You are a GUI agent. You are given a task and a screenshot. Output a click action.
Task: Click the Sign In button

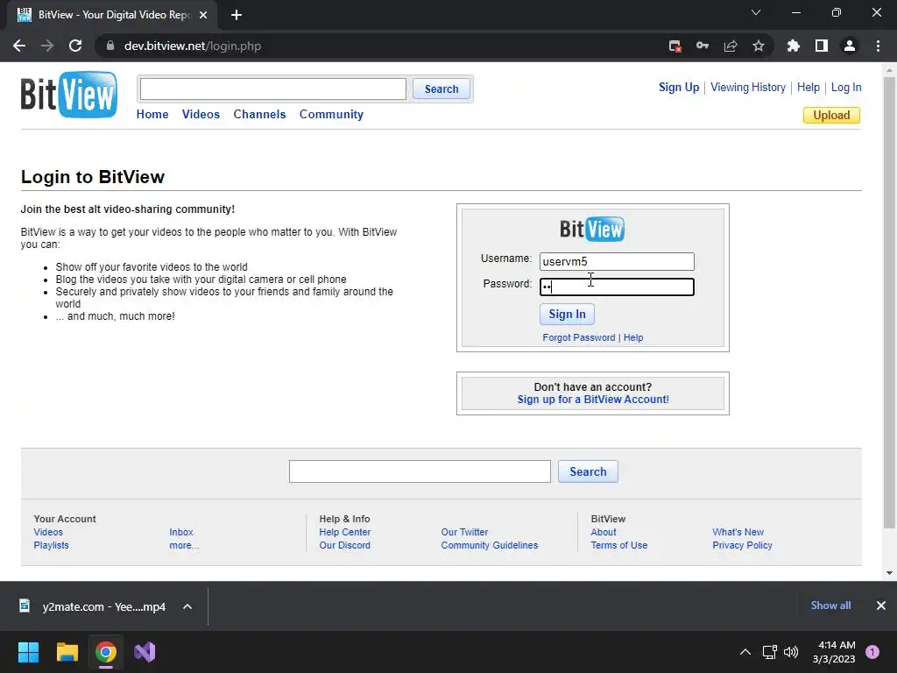pyautogui.click(x=567, y=315)
